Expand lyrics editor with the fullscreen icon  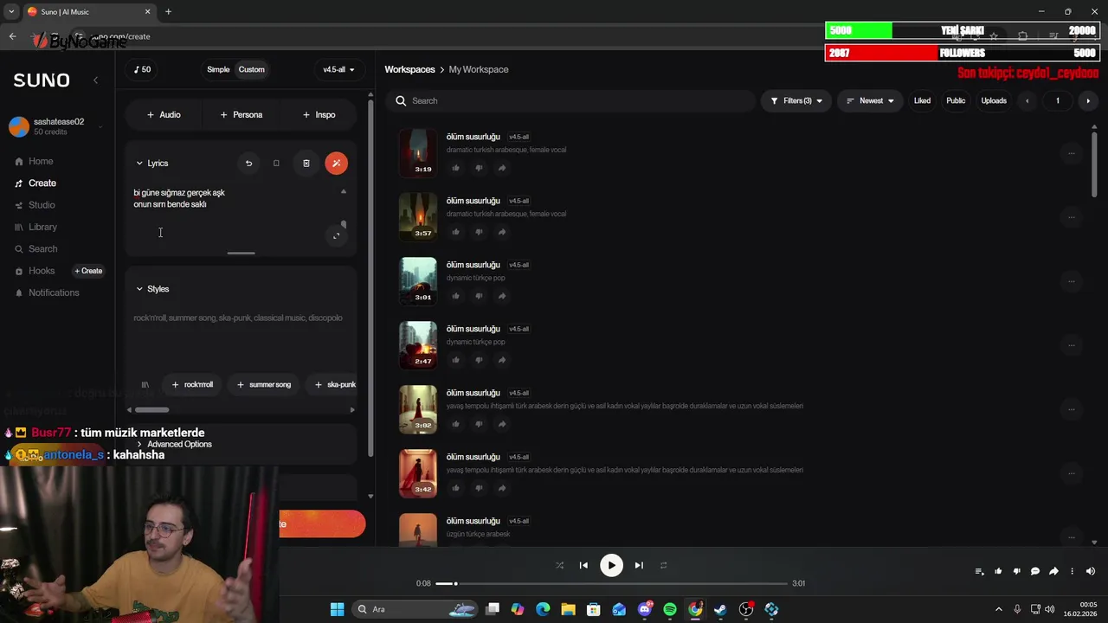pyautogui.click(x=337, y=235)
